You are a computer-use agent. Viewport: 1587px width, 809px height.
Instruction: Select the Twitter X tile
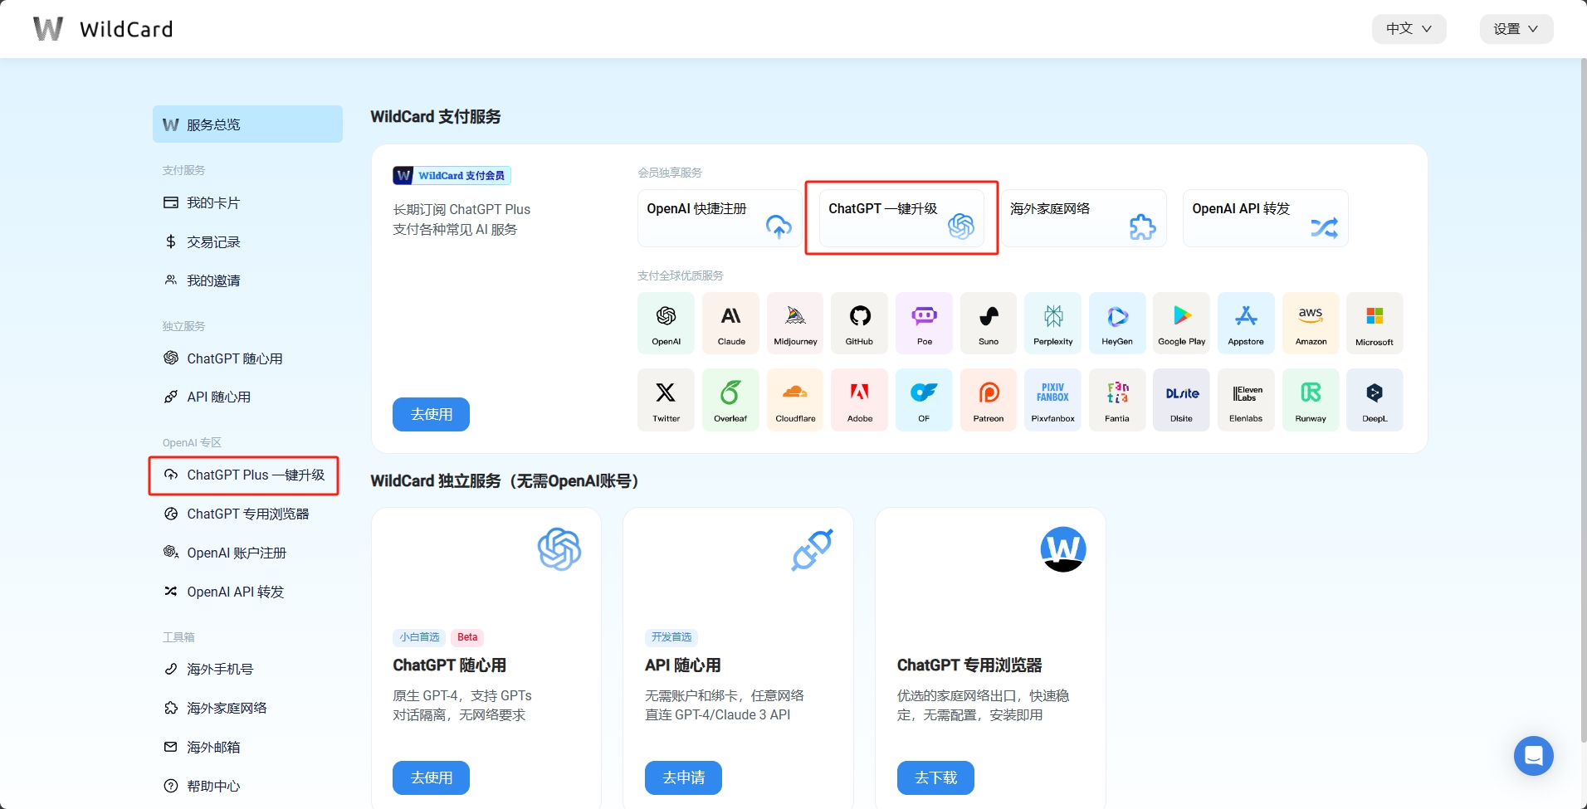(666, 400)
